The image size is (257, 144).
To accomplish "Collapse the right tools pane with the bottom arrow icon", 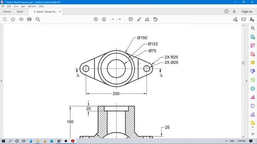I will coord(253,134).
